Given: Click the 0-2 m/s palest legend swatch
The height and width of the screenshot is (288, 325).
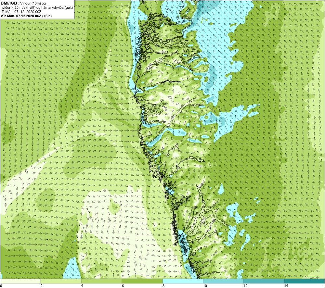Looking at the screenshot, I should [x=20, y=281].
